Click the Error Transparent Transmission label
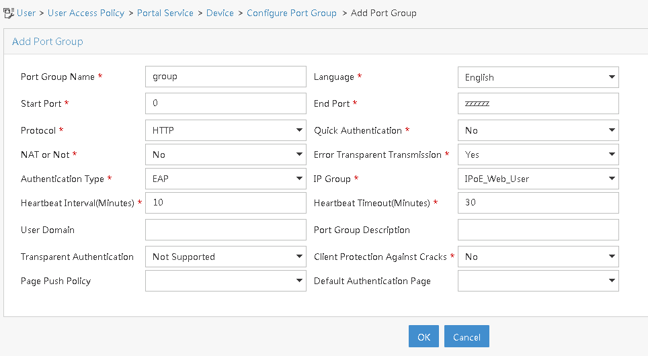The width and height of the screenshot is (648, 356). 378,155
